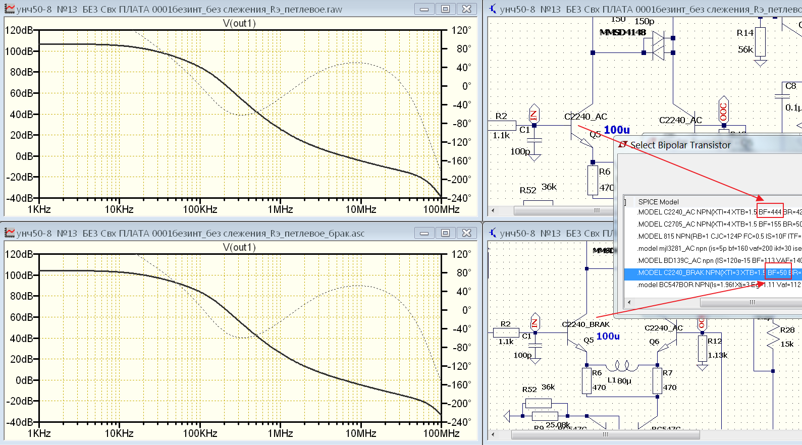Click left arrow of bottom schematic scrollbar
The width and height of the screenshot is (802, 445).
pyautogui.click(x=493, y=434)
